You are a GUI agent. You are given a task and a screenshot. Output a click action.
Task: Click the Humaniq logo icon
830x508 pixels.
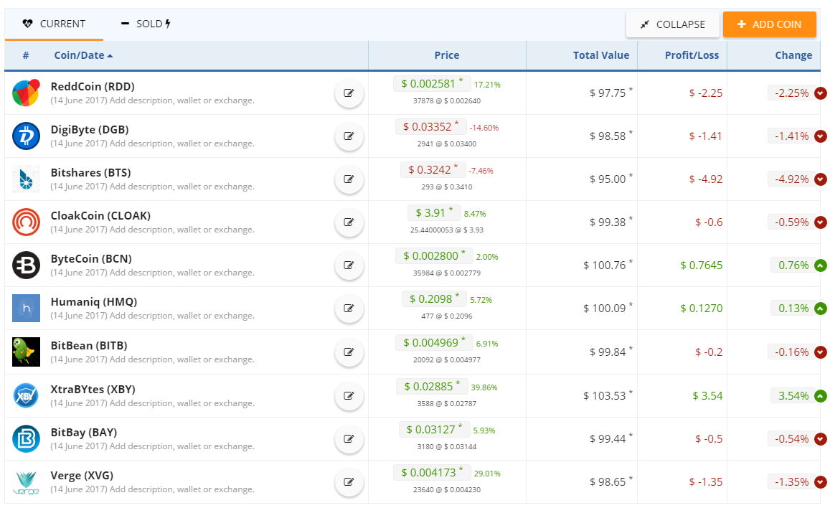26,308
